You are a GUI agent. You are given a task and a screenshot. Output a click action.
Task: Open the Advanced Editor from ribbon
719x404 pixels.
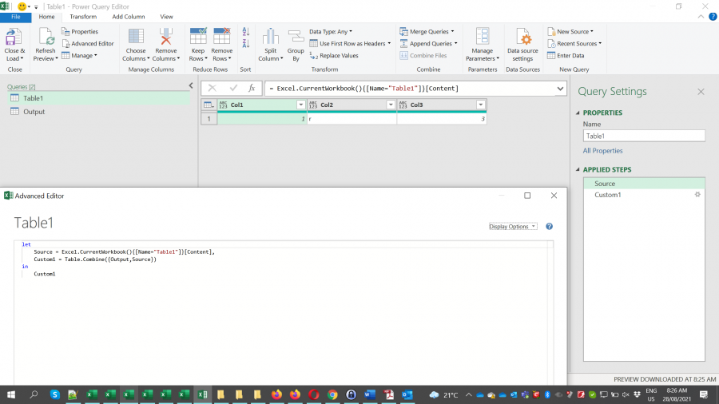(88, 44)
